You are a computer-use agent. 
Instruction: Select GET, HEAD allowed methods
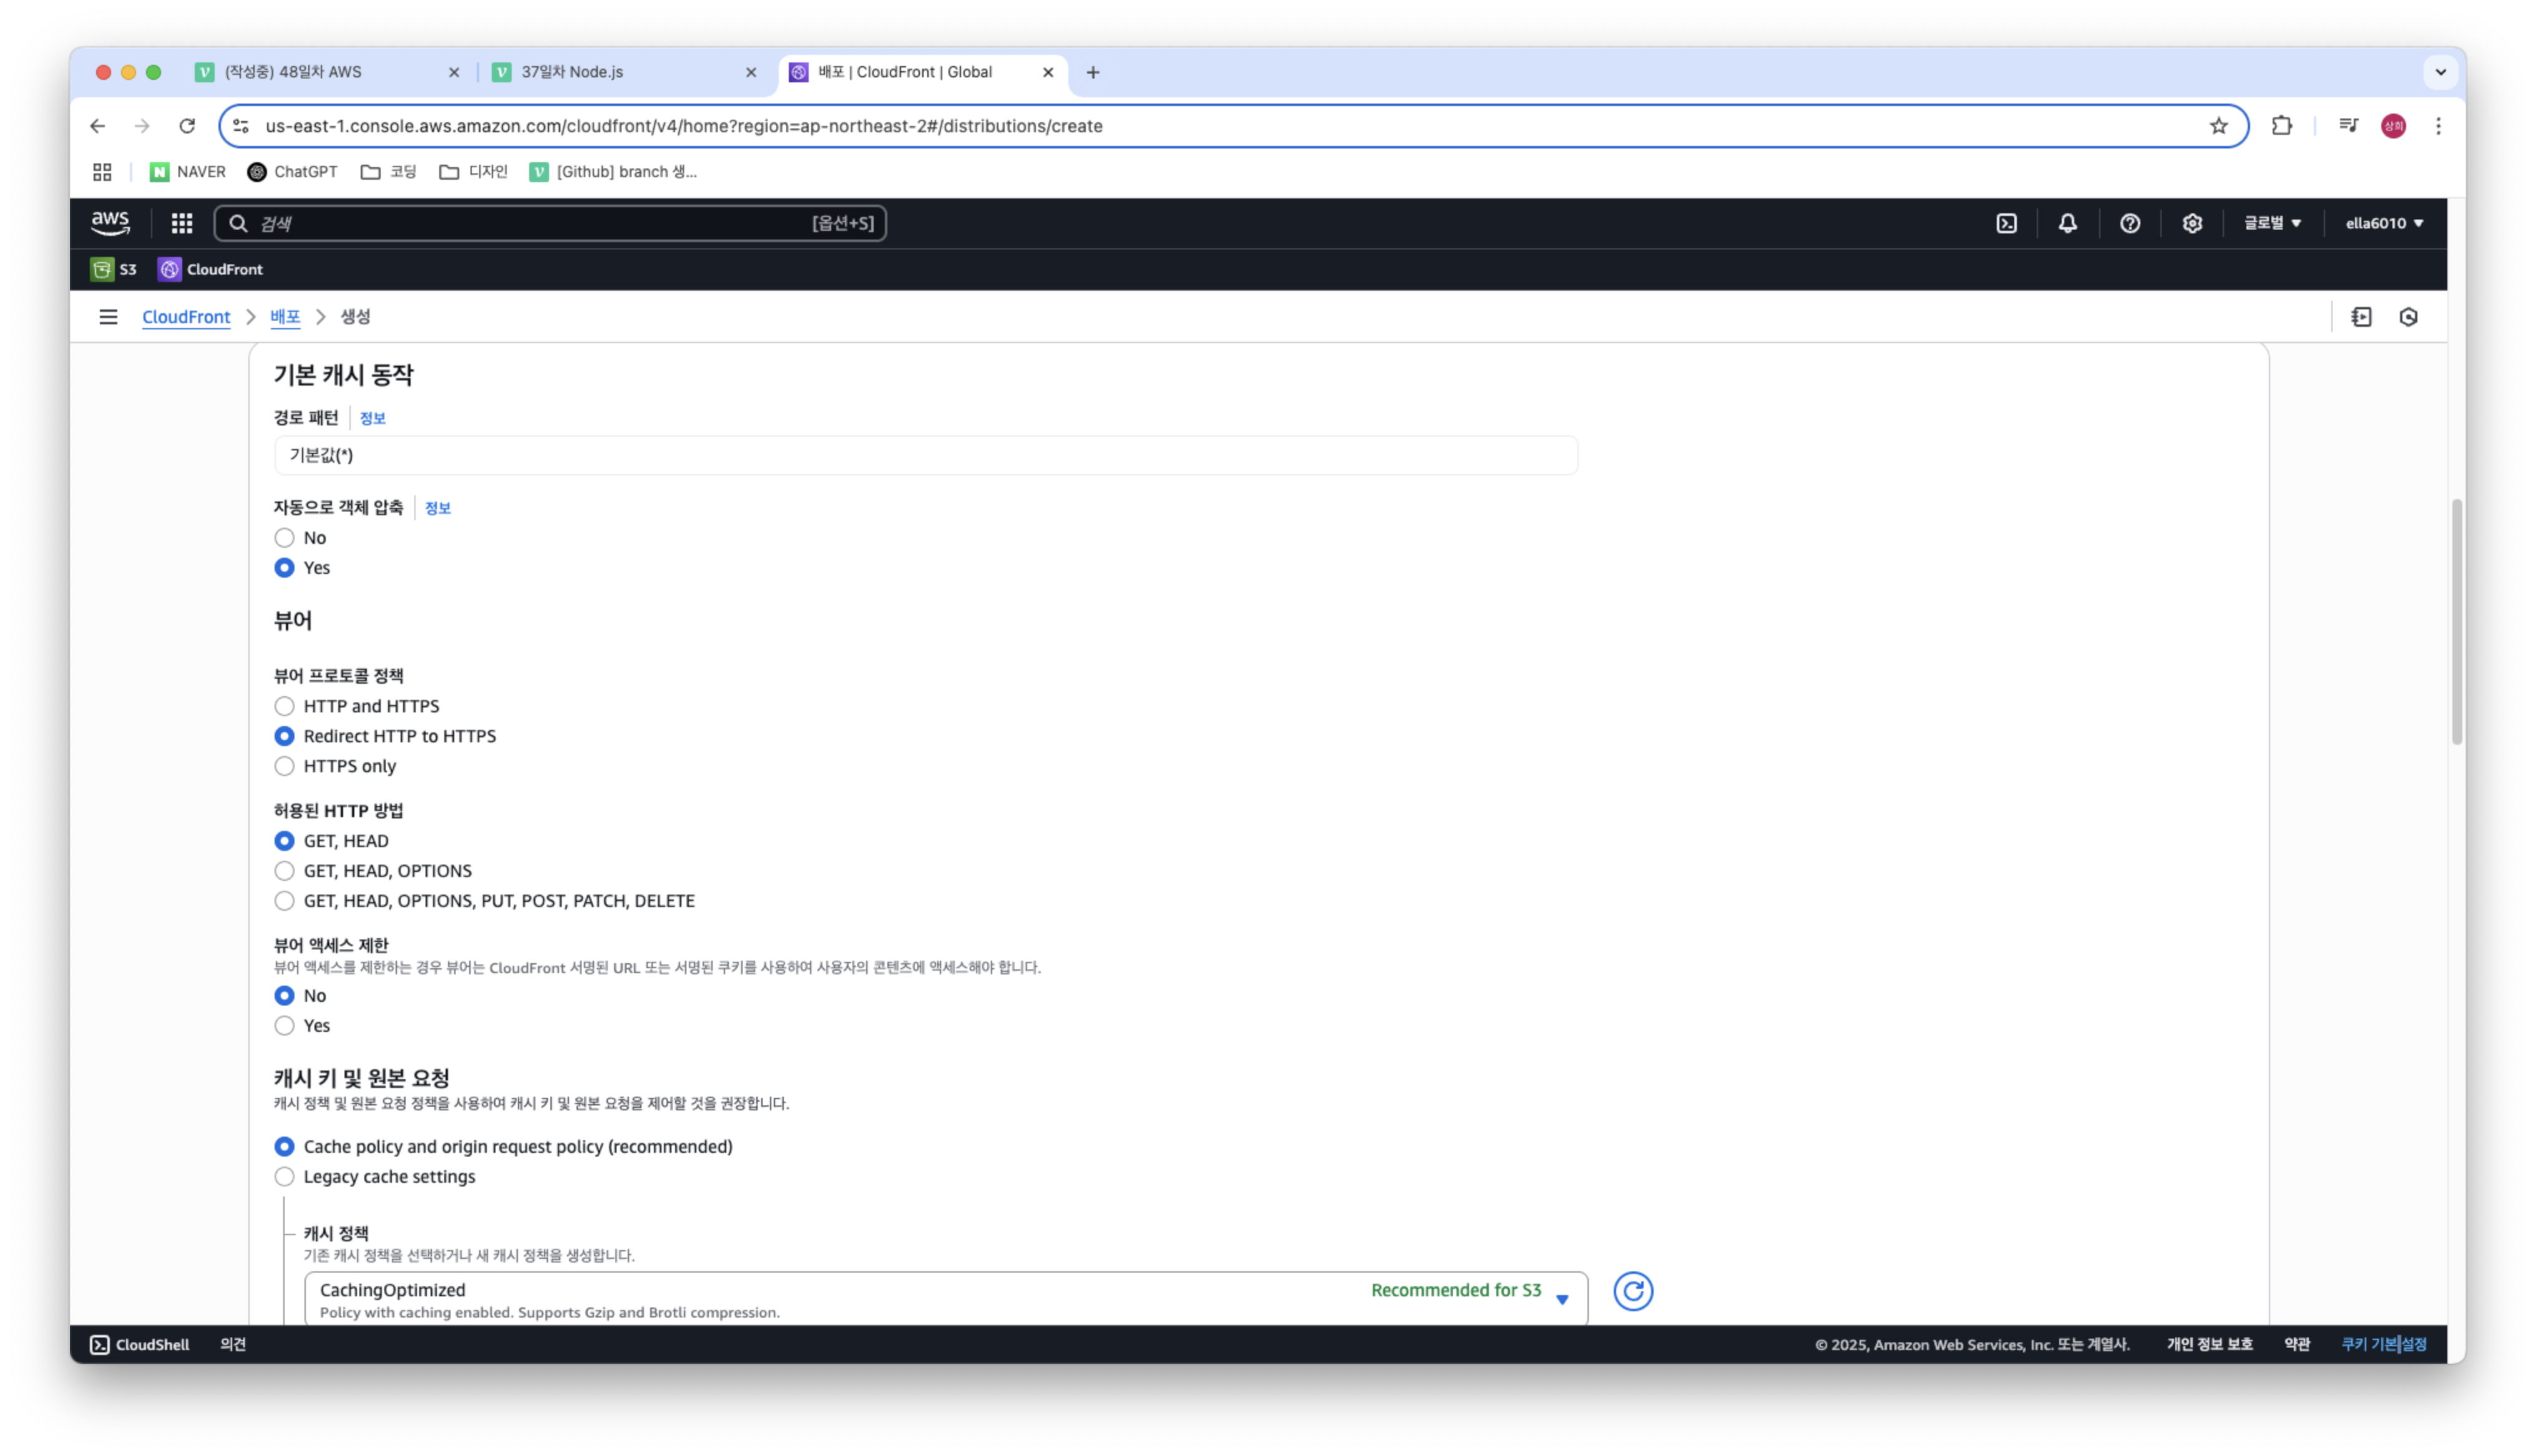(284, 841)
